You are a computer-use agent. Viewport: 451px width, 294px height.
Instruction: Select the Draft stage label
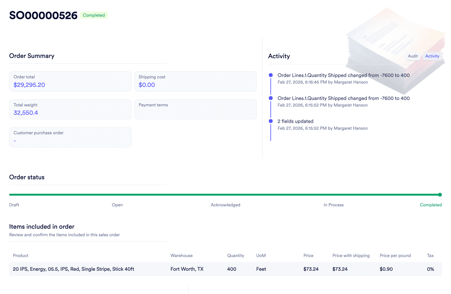[x=14, y=205]
